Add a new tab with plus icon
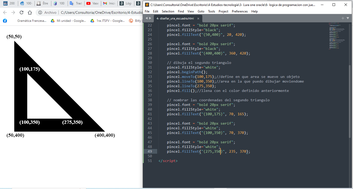Screen dimensions: 353x189 tap(343, 18)
